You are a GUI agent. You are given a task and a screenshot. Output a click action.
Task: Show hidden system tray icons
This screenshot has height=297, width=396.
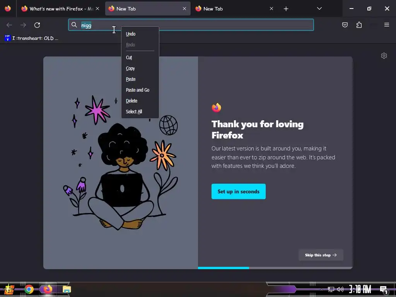(x=321, y=289)
